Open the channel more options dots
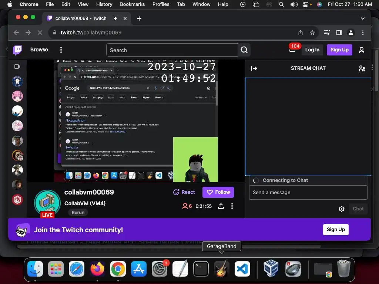 pos(232,206)
